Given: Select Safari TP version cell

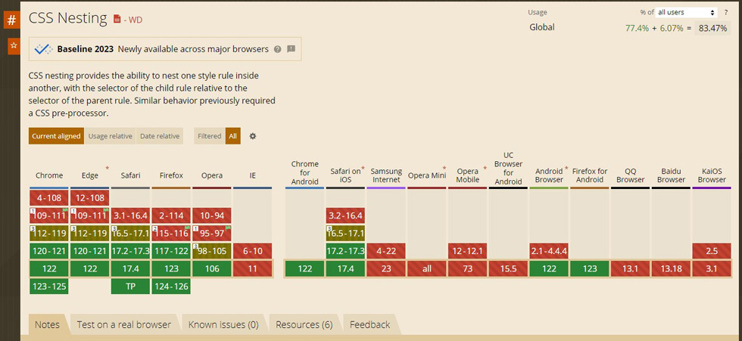Looking at the screenshot, I should pyautogui.click(x=130, y=287).
